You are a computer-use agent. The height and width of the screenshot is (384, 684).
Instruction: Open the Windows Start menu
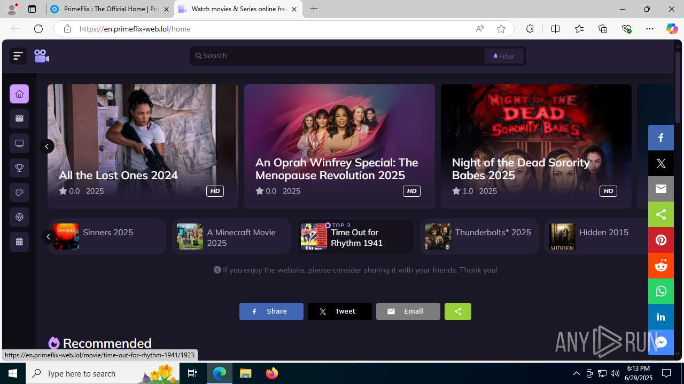pos(13,373)
